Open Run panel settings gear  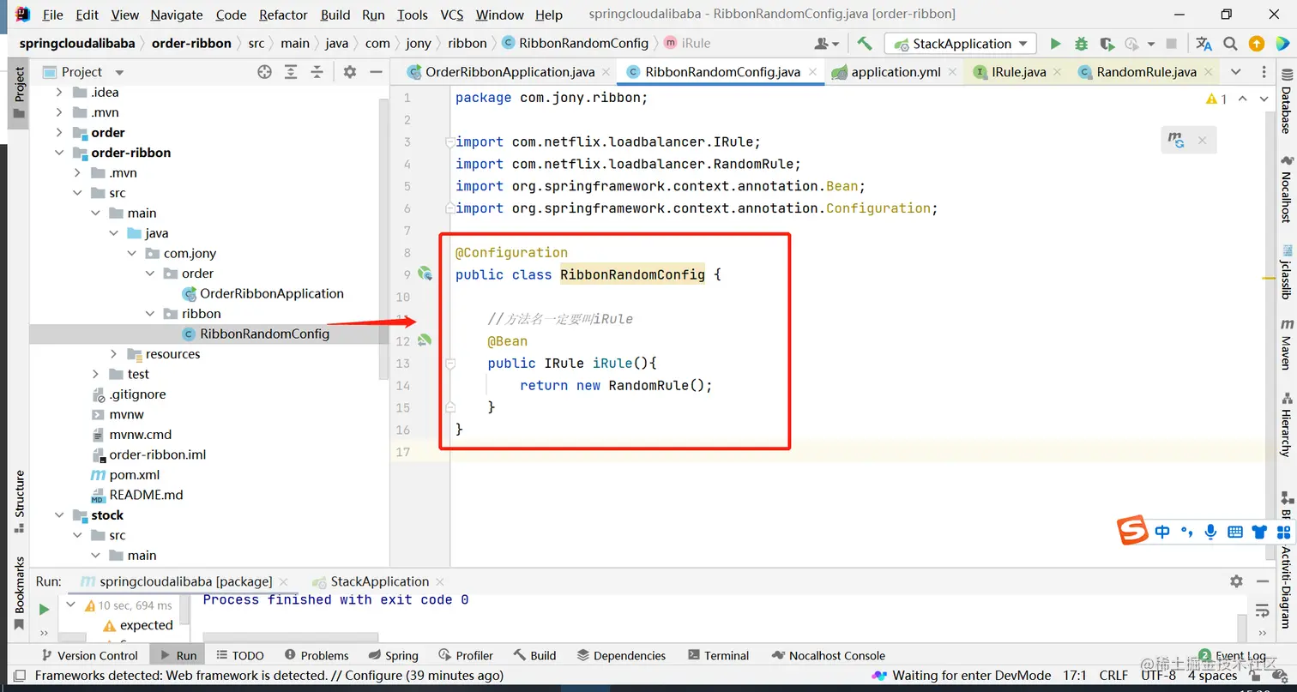(x=1236, y=581)
